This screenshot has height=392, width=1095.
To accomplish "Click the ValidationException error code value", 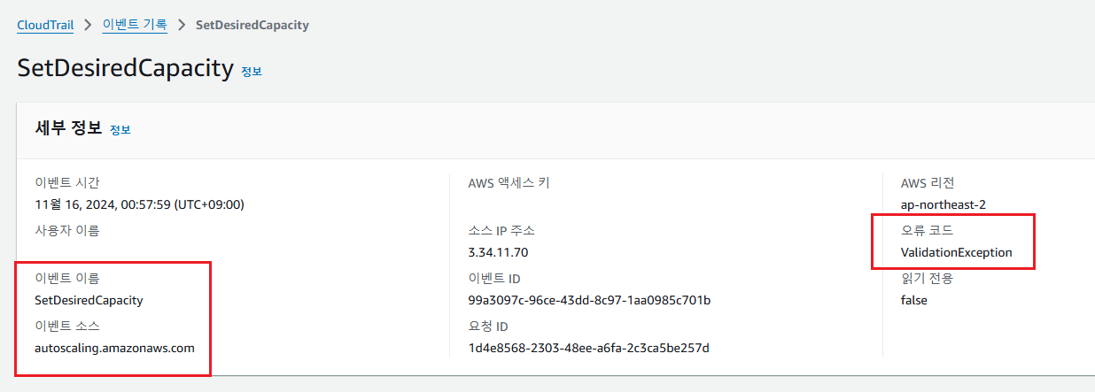I will pos(956,252).
